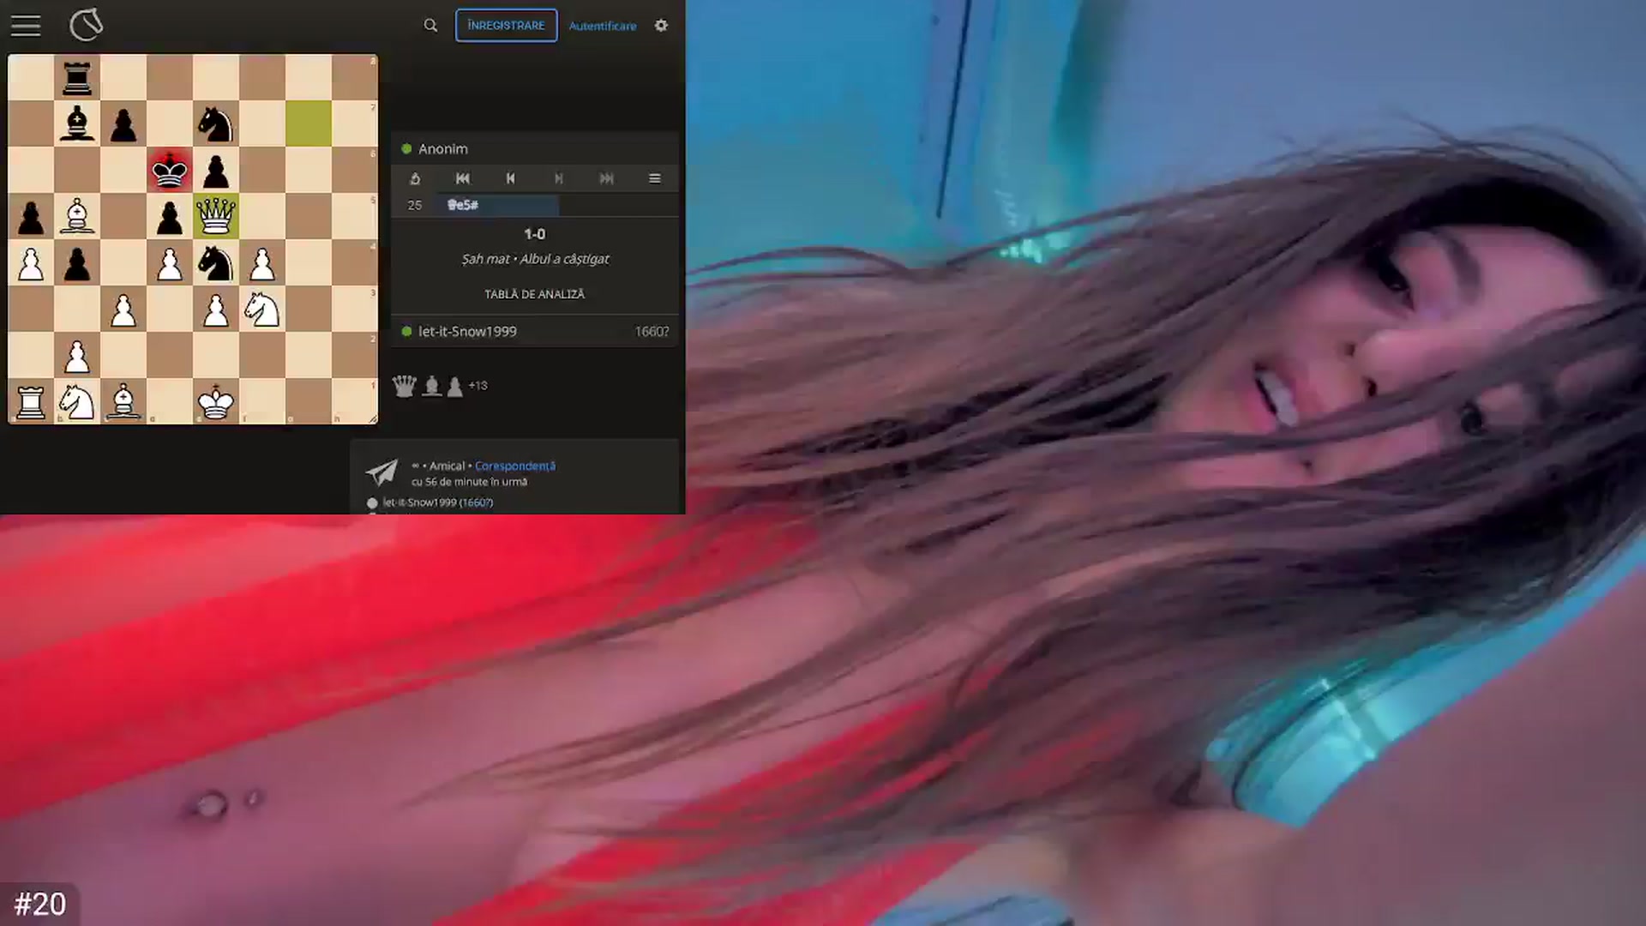The height and width of the screenshot is (926, 1646).
Task: Select move 25 Qe5# in move list
Action: pyautogui.click(x=499, y=205)
